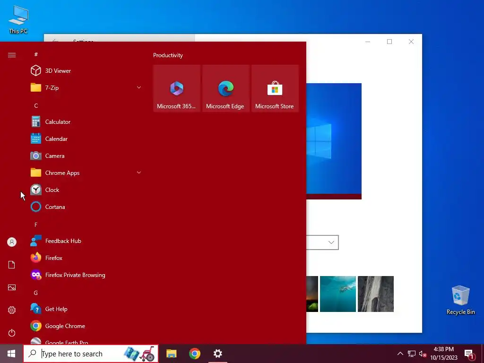The height and width of the screenshot is (363, 484).
Task: Open Feedback Hub
Action: (86, 241)
